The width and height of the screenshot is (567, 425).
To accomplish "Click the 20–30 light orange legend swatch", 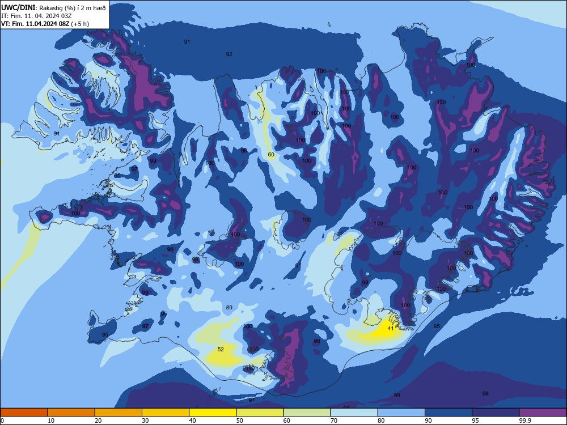I will click(x=119, y=413).
